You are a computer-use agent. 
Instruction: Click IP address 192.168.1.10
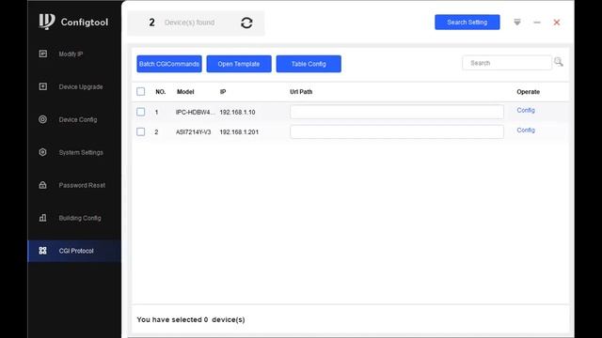coord(237,113)
